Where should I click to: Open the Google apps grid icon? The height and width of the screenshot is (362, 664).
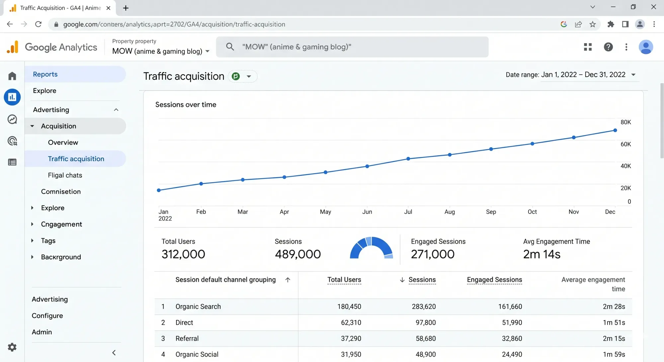[x=588, y=47]
